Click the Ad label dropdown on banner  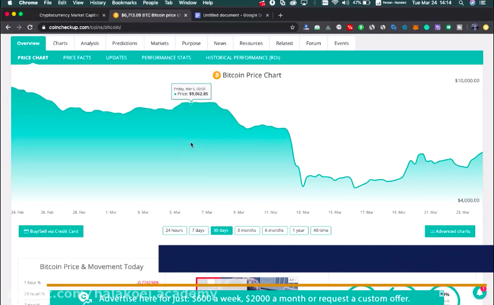293,280
